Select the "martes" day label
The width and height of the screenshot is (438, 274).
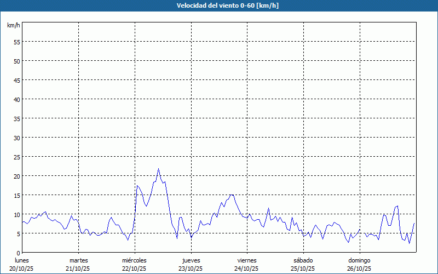click(x=78, y=260)
